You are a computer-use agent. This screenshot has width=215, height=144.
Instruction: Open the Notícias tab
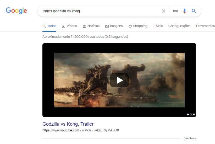click(91, 26)
